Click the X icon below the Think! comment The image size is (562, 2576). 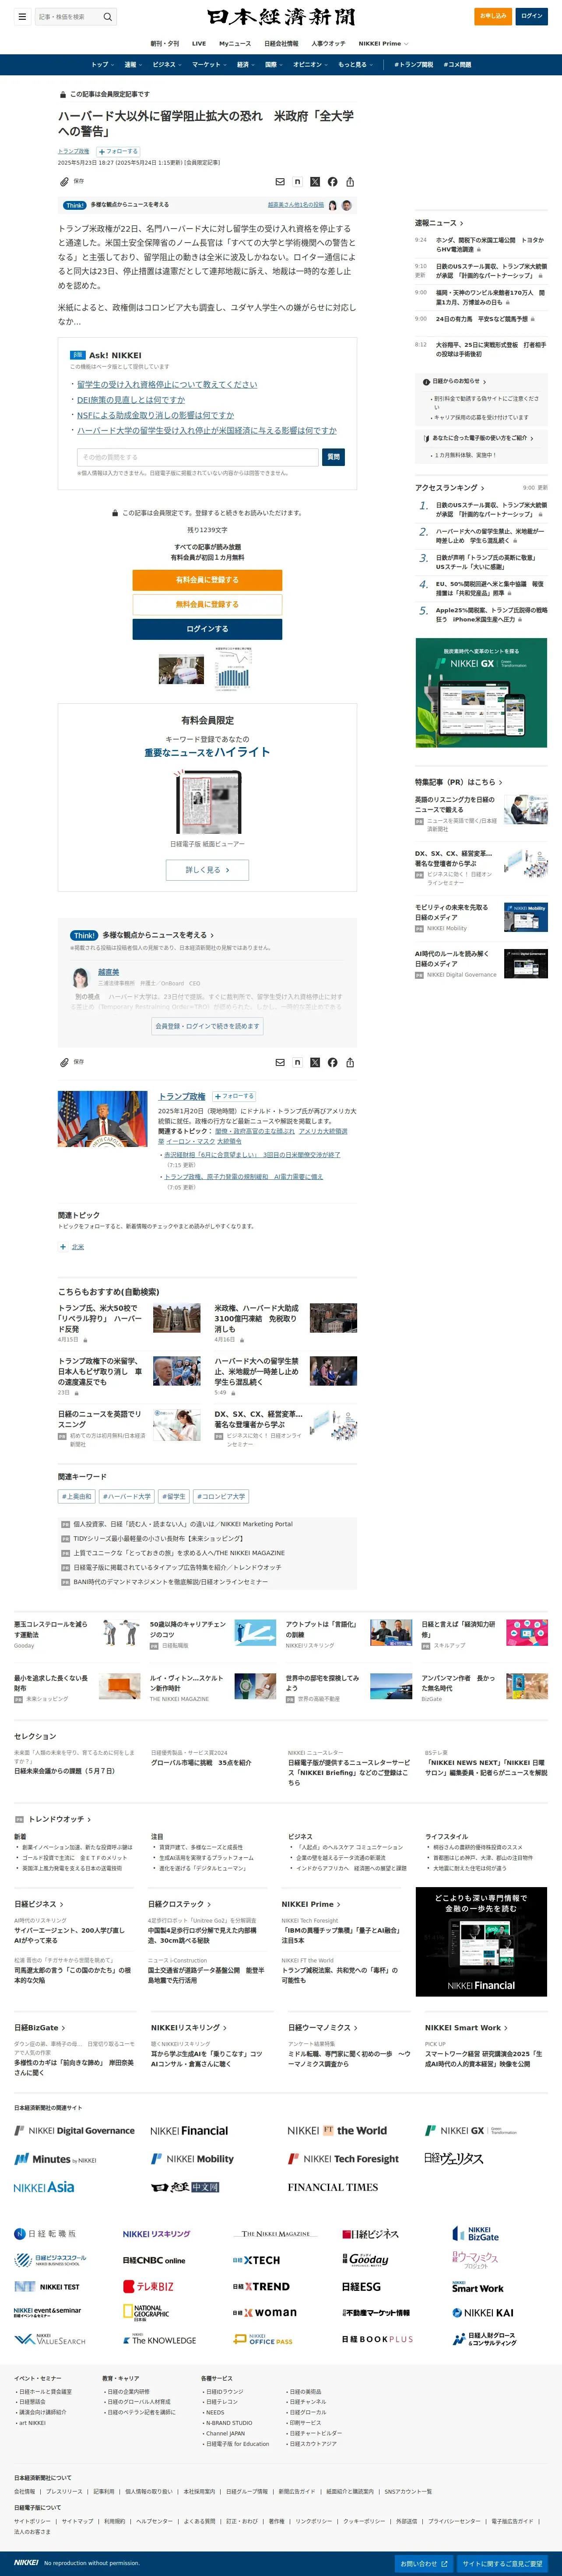pos(315,1062)
